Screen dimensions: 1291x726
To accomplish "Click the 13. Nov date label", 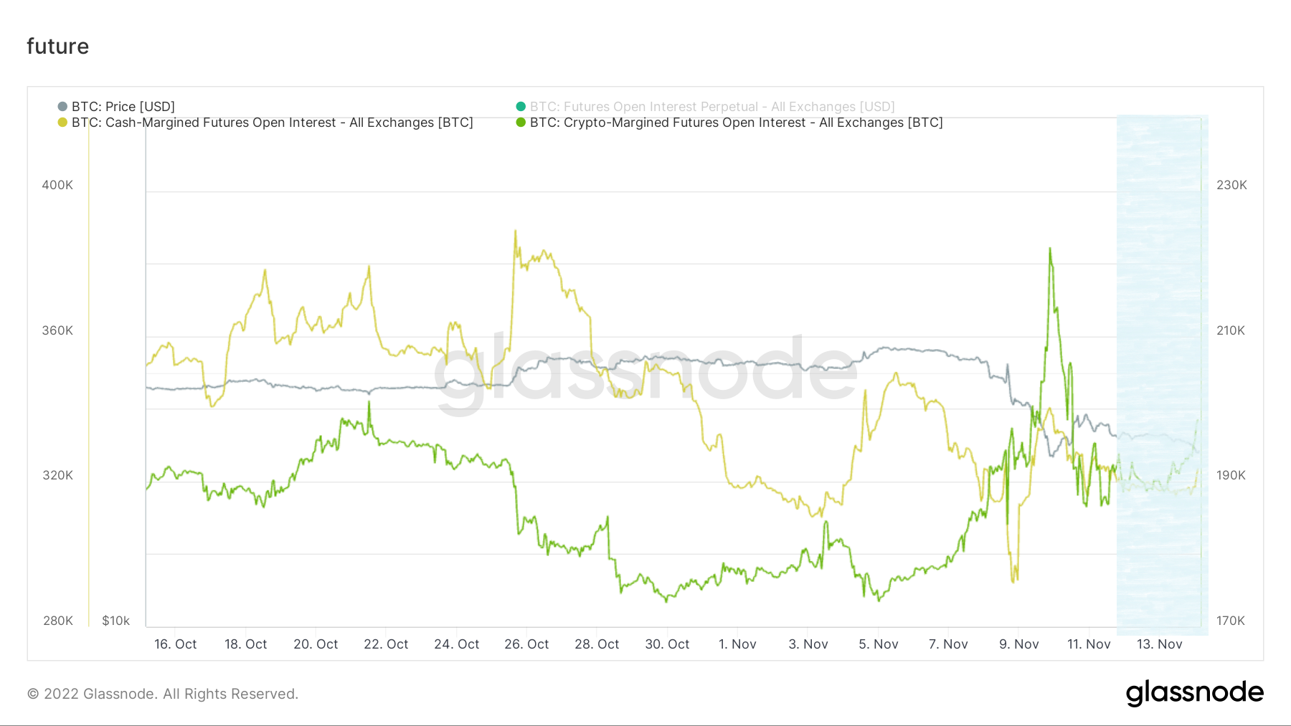I will pos(1159,644).
